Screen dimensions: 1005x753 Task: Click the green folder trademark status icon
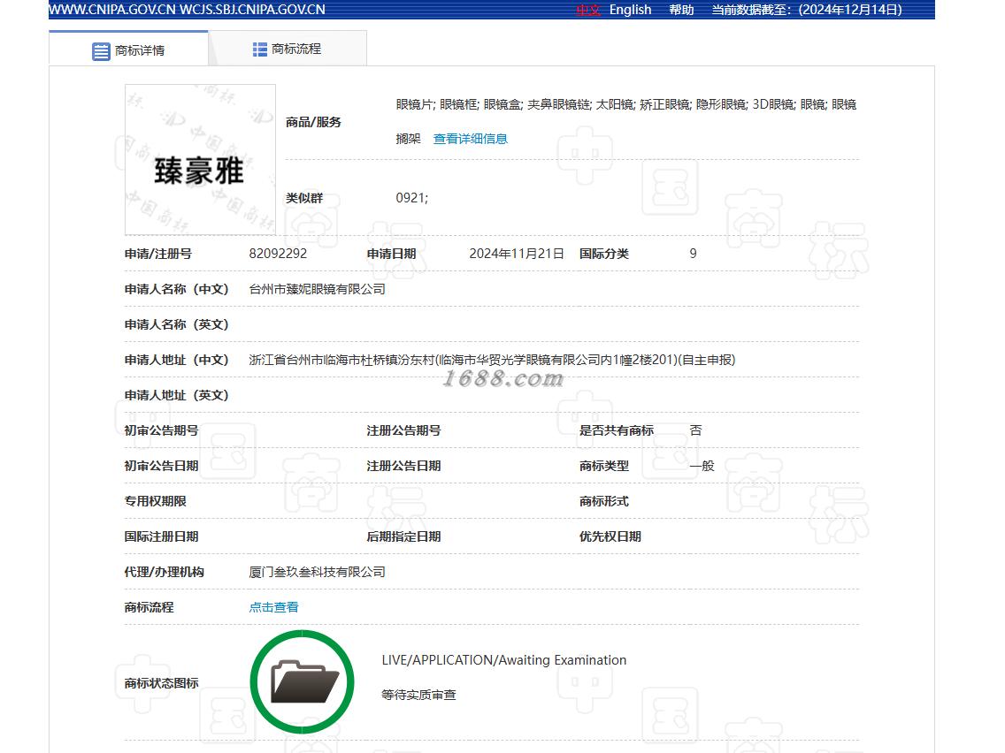click(302, 682)
